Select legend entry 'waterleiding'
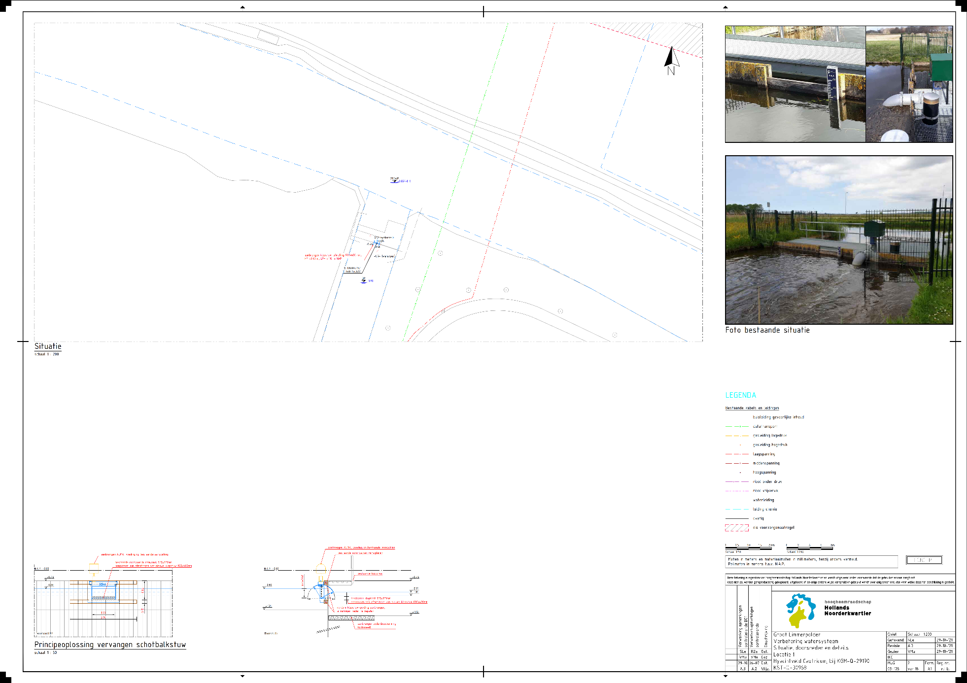Viewport: 967px width, 683px height. click(x=763, y=500)
